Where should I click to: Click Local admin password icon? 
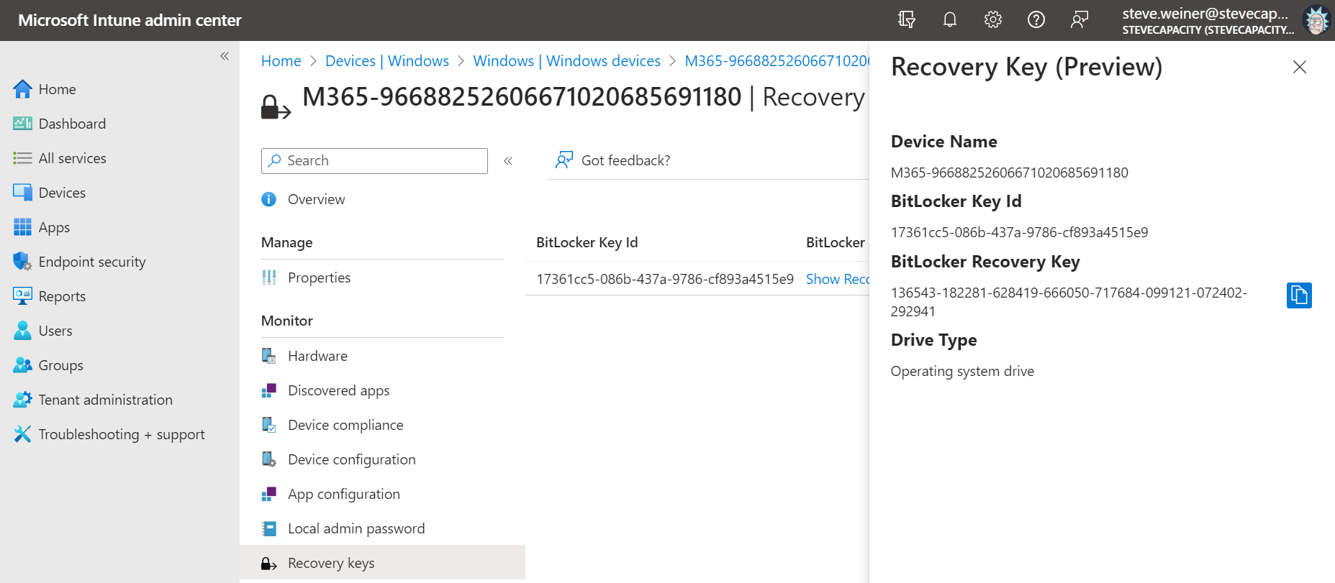coord(269,528)
